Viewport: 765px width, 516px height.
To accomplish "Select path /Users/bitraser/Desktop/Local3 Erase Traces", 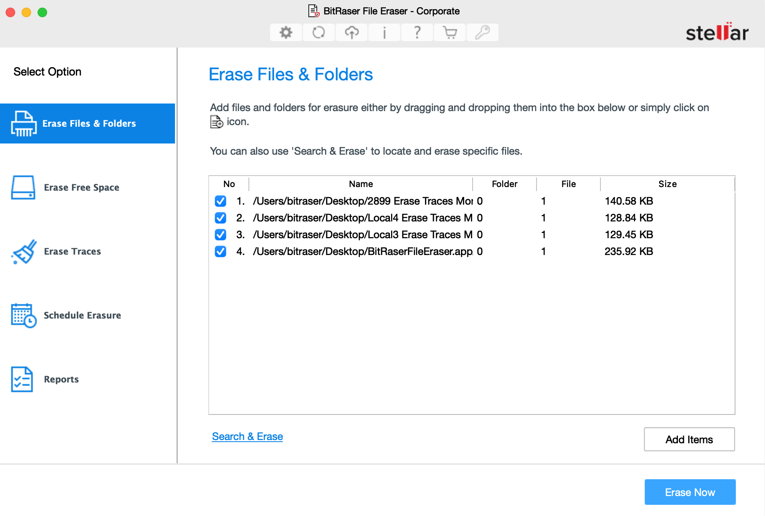I will (363, 235).
